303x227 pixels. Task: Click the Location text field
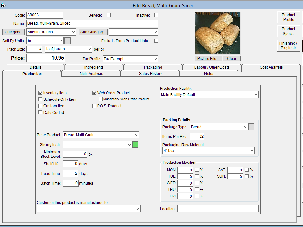click(x=218, y=209)
